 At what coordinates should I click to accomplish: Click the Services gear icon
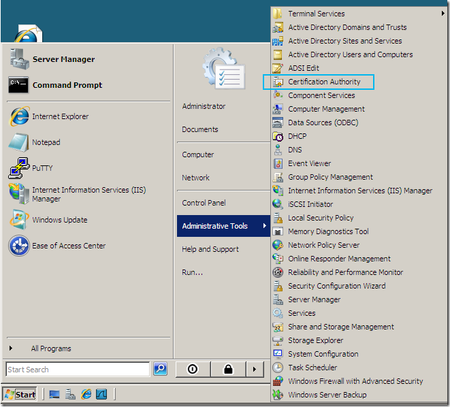278,313
